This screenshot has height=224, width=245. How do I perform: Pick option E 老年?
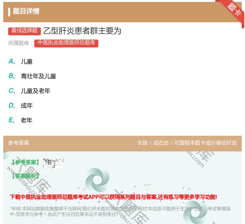coord(21,120)
